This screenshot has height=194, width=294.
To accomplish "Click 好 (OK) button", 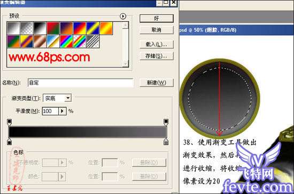I will pos(157,18).
